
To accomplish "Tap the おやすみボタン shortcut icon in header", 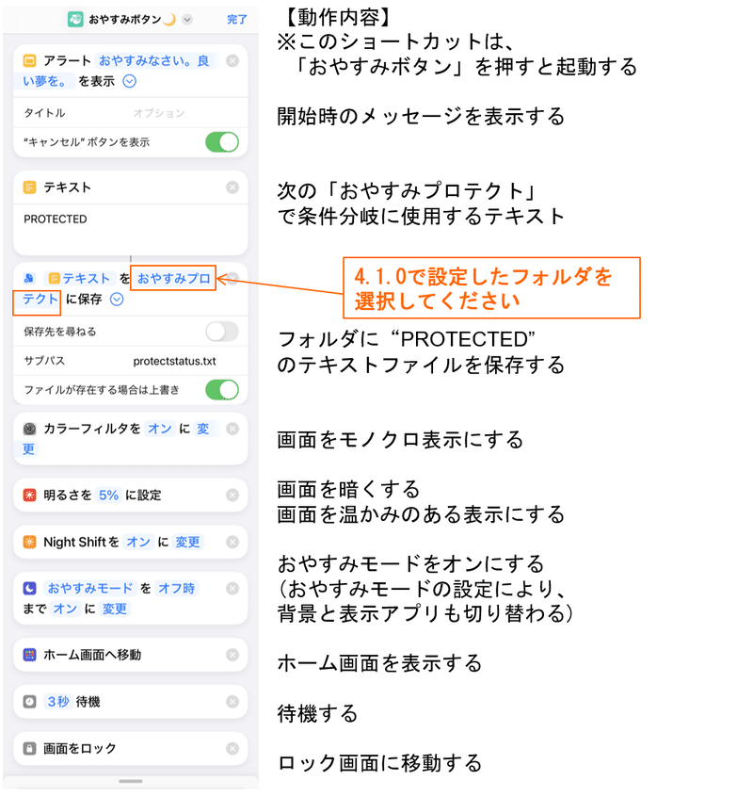I will tap(75, 20).
